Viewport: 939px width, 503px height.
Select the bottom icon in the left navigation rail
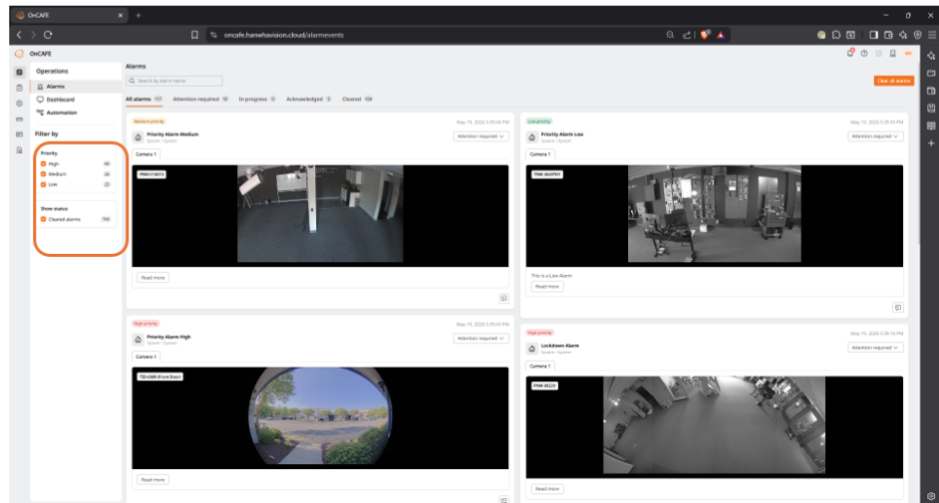click(x=19, y=150)
